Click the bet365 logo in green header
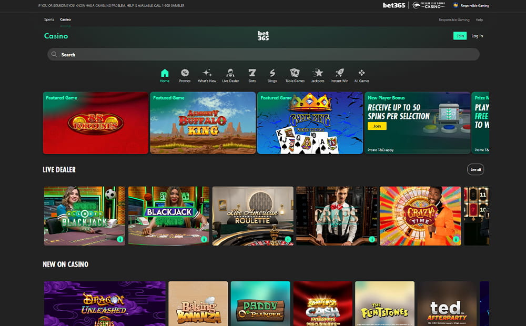 click(x=263, y=36)
